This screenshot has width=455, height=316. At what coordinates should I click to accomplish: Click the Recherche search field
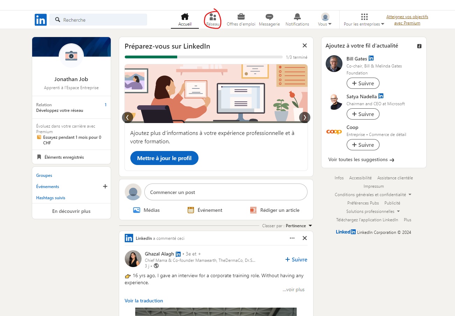pos(101,20)
